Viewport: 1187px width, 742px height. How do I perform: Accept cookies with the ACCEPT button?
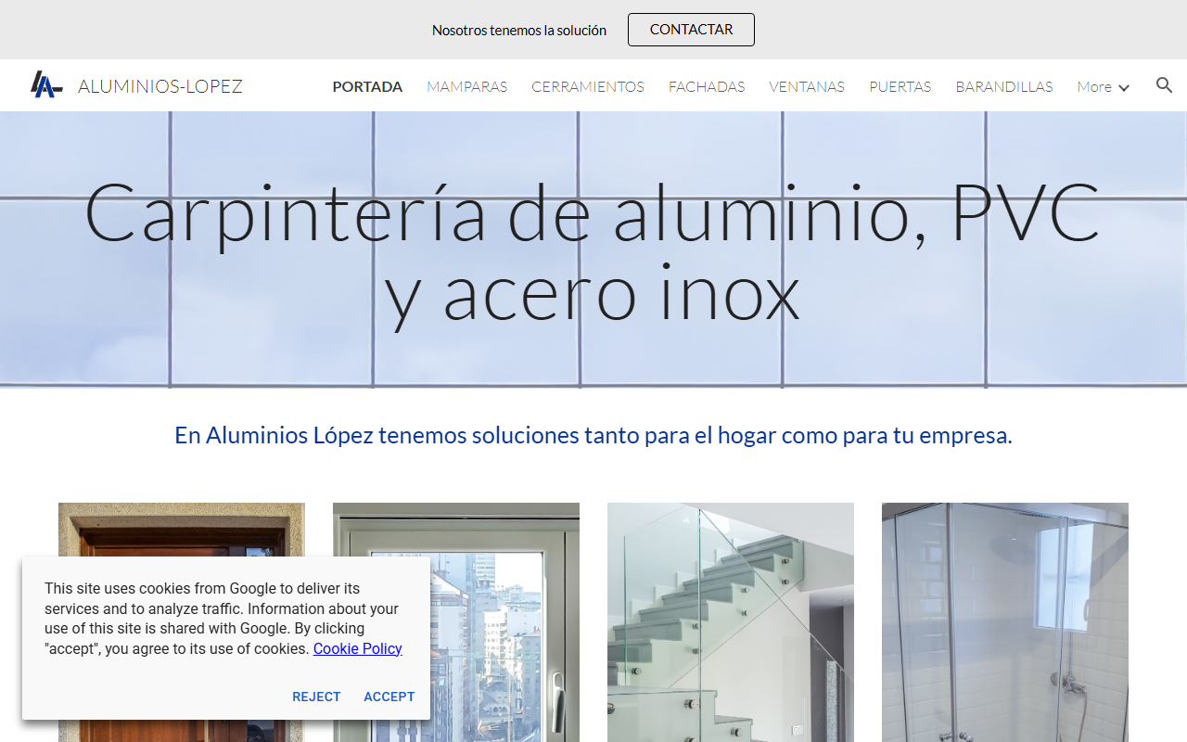(x=389, y=697)
